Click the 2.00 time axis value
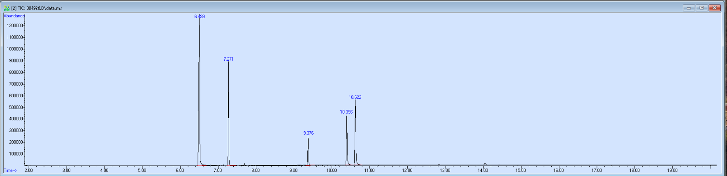 tap(28, 170)
